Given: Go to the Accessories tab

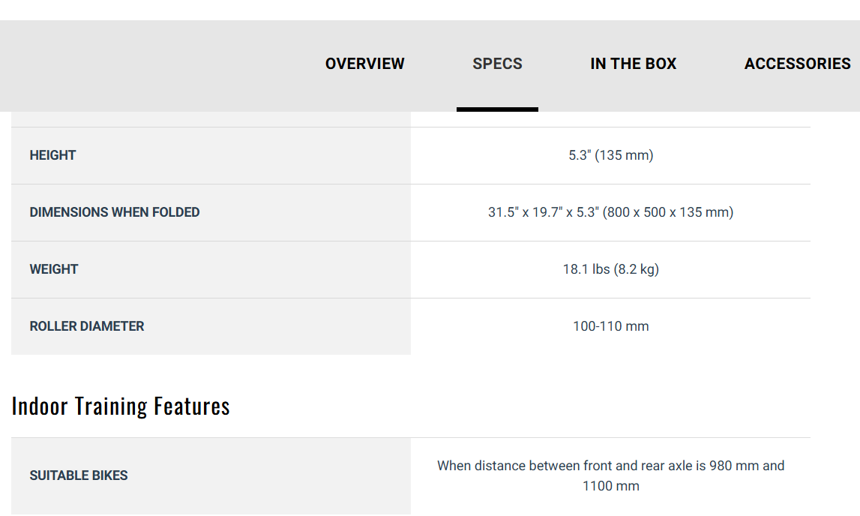Looking at the screenshot, I should (797, 64).
